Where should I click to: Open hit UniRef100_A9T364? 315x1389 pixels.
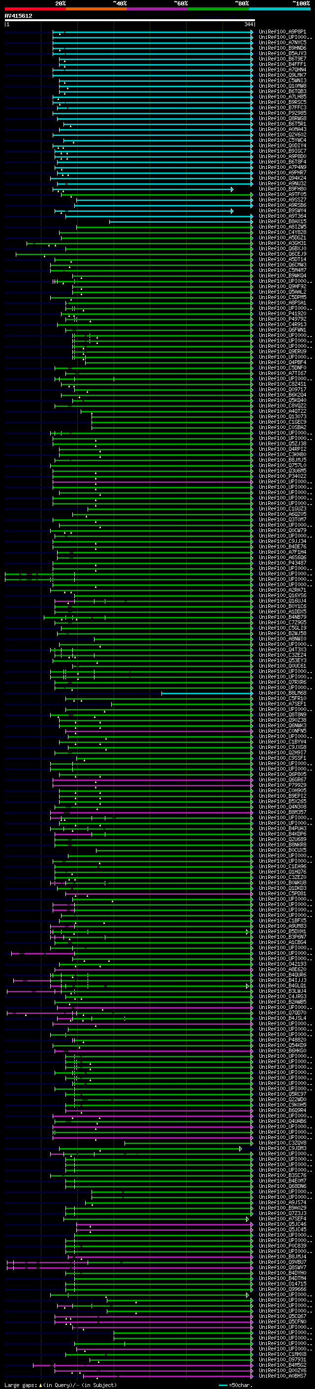click(283, 216)
